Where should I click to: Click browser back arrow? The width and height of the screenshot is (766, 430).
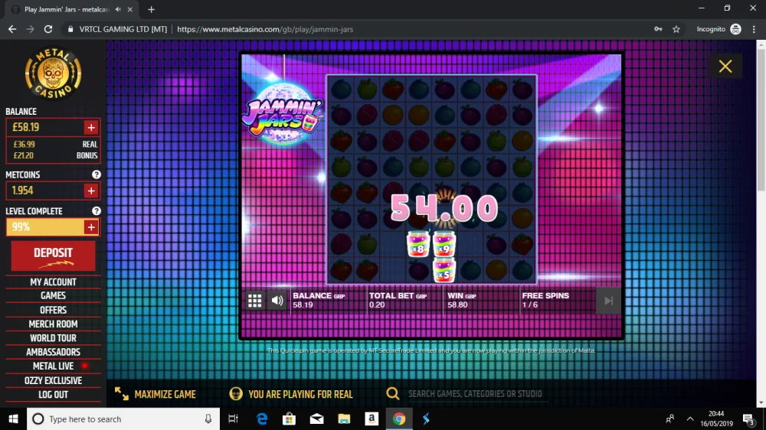point(12,29)
